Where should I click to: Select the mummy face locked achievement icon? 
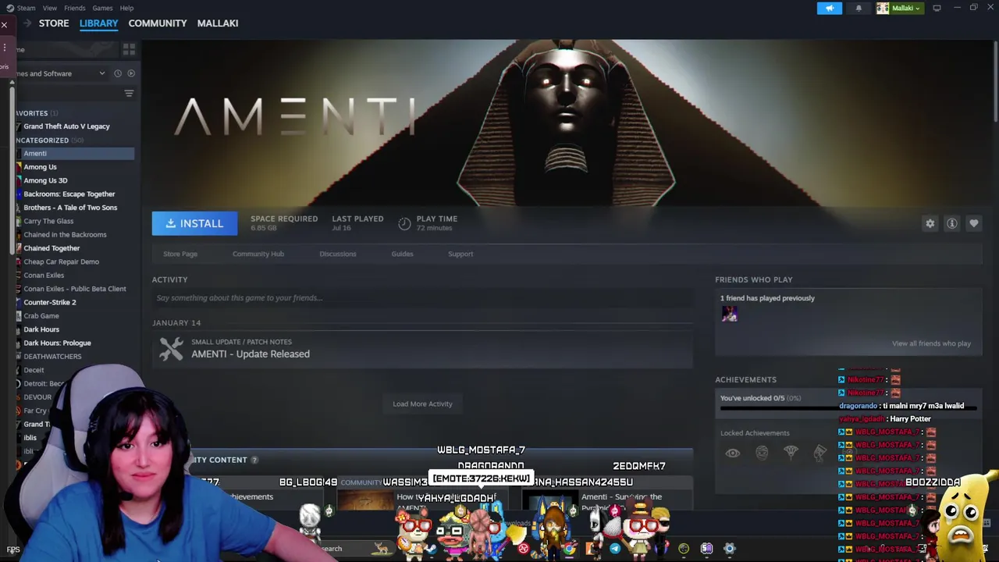762,453
